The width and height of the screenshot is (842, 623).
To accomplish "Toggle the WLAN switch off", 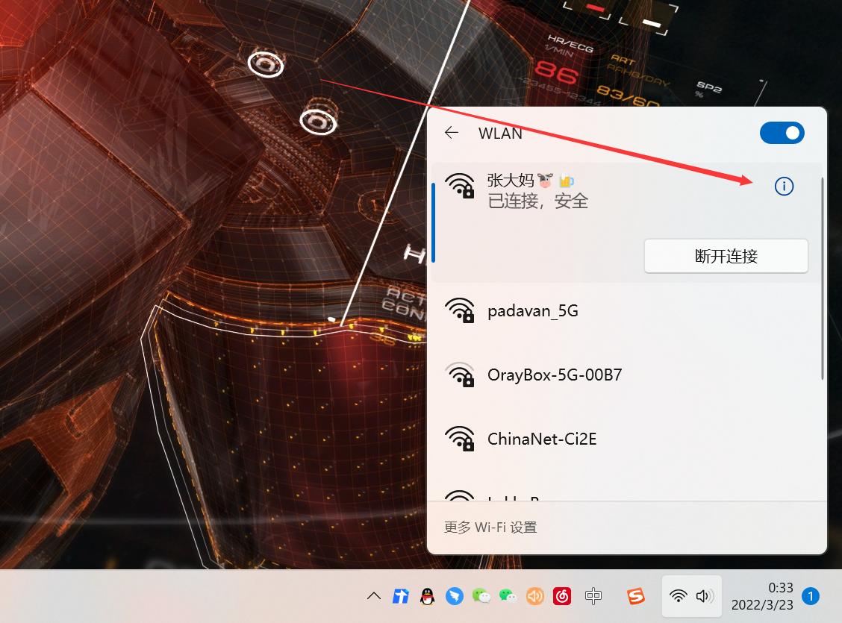I will (x=782, y=133).
